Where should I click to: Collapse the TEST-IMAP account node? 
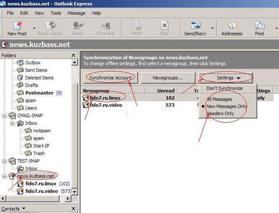pos(4,161)
